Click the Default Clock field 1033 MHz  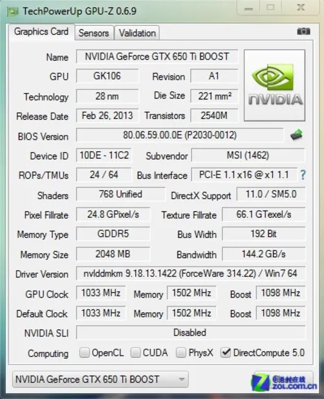point(101,313)
